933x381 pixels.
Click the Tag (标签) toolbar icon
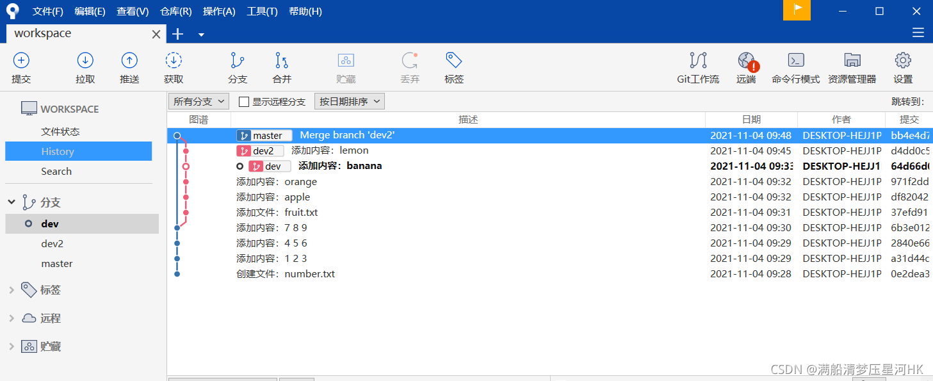(454, 60)
